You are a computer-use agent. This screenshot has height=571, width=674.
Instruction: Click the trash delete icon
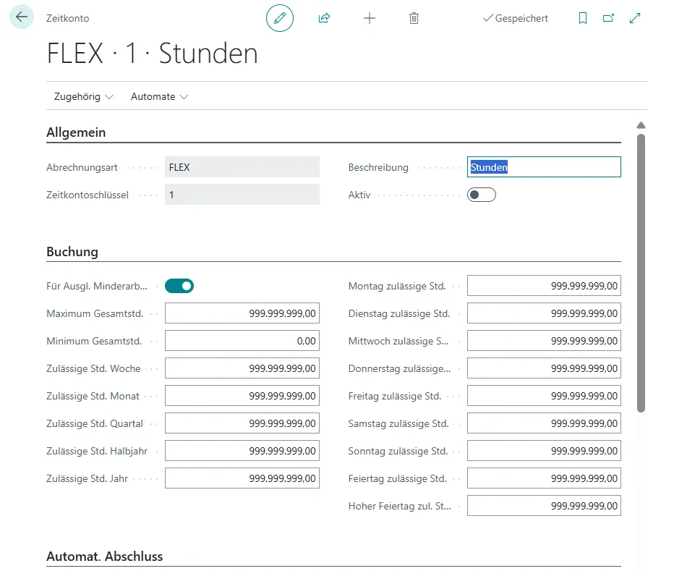[414, 18]
